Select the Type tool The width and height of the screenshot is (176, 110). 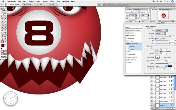(5, 33)
